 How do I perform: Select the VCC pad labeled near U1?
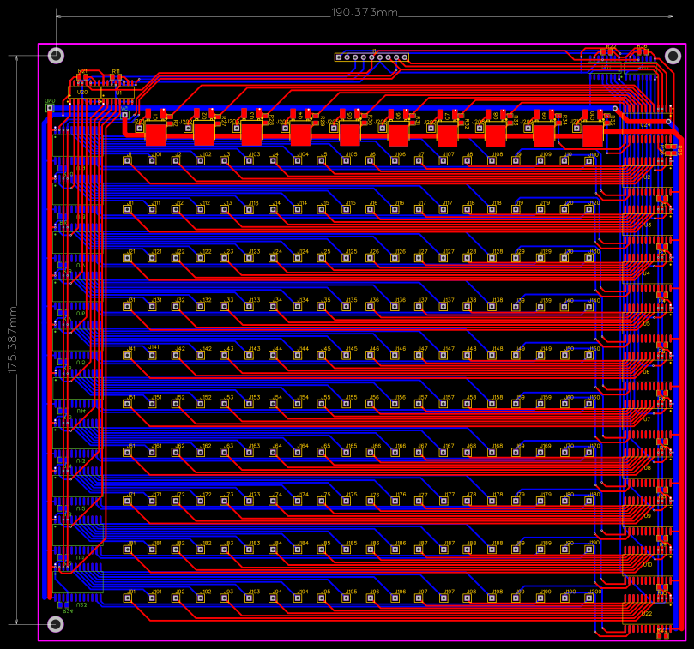click(x=124, y=114)
